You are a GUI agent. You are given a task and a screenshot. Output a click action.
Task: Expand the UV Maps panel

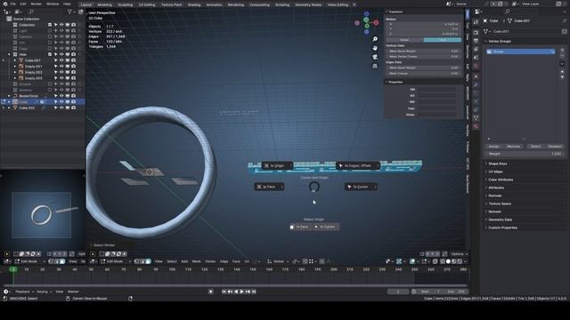pyautogui.click(x=495, y=172)
